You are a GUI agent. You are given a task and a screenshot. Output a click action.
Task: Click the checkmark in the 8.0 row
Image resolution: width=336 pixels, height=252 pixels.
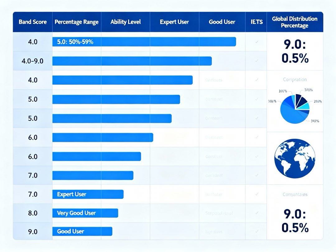click(256, 213)
